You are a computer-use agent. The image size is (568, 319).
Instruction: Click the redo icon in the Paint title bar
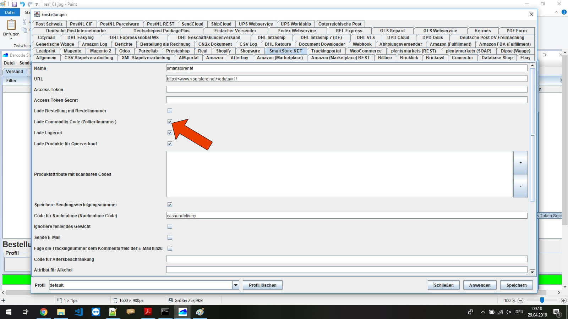pos(30,4)
